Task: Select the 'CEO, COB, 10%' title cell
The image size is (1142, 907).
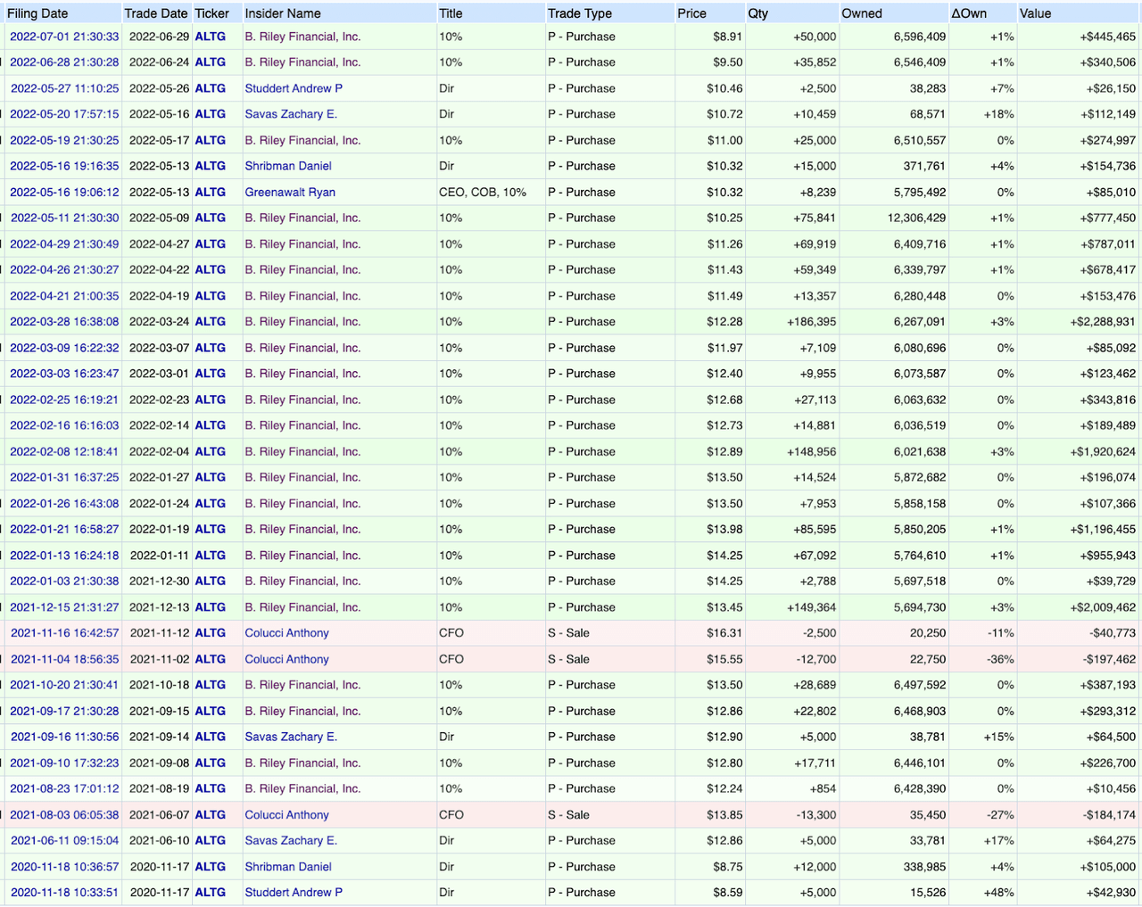Action: [x=483, y=192]
